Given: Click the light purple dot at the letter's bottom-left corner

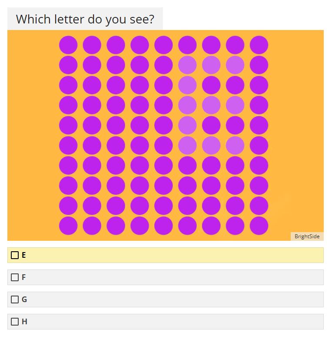Looking at the screenshot, I should coord(187,146).
